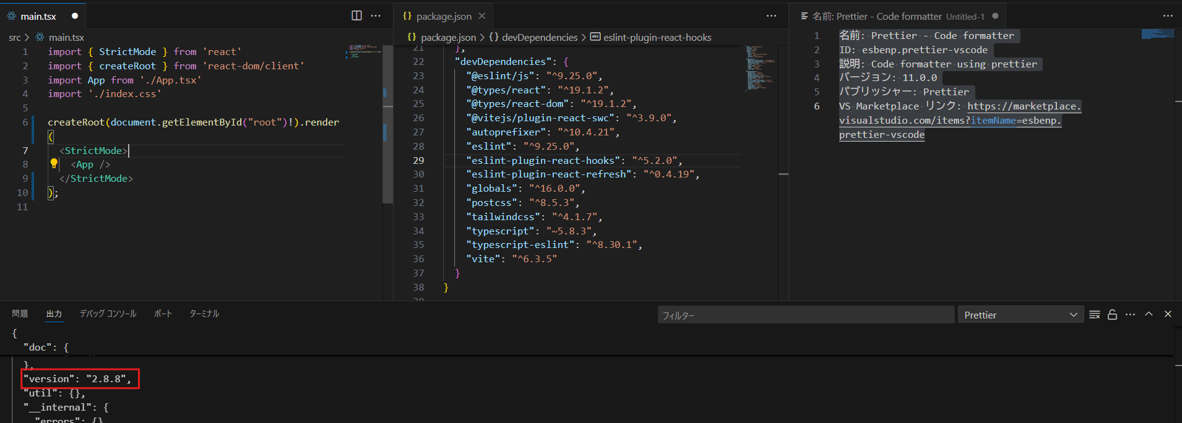The width and height of the screenshot is (1182, 423).
Task: Switch to the main.tsx tab
Action: 42,16
